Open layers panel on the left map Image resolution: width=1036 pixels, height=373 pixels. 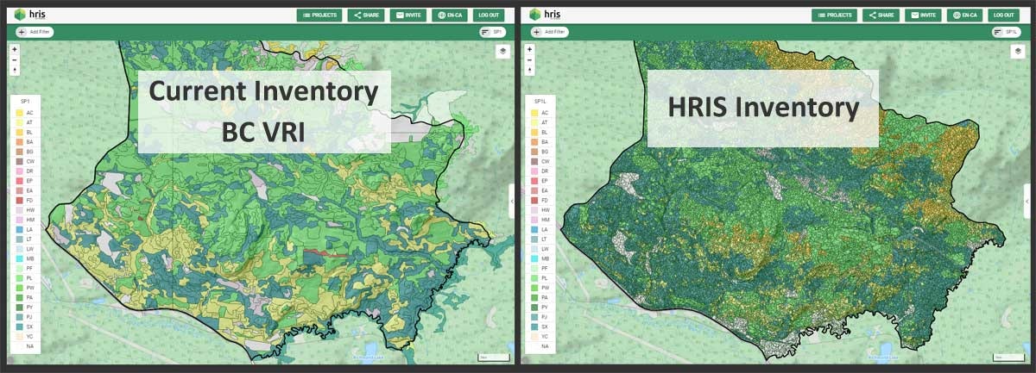(x=502, y=51)
